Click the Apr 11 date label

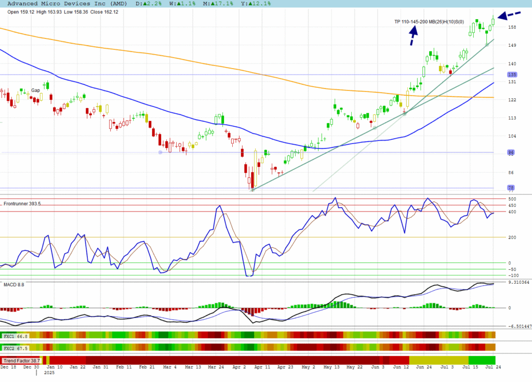262,367
